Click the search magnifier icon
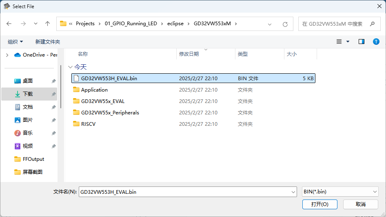Screen dimensions: 386x217 (372, 24)
